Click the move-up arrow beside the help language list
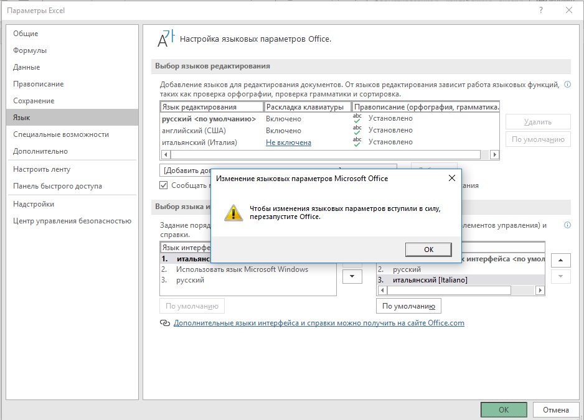 coord(561,260)
